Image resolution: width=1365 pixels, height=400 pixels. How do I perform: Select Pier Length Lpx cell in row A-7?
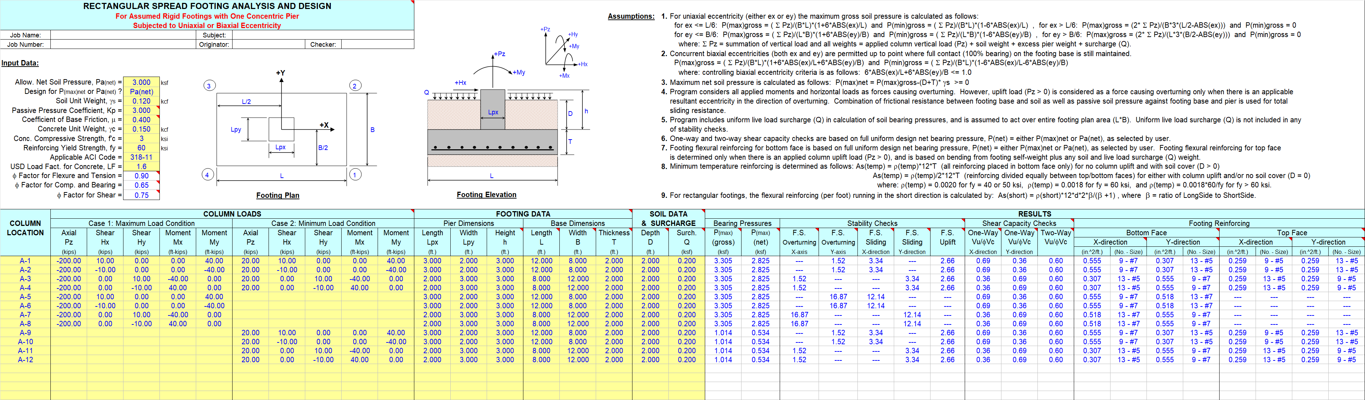pos(432,315)
